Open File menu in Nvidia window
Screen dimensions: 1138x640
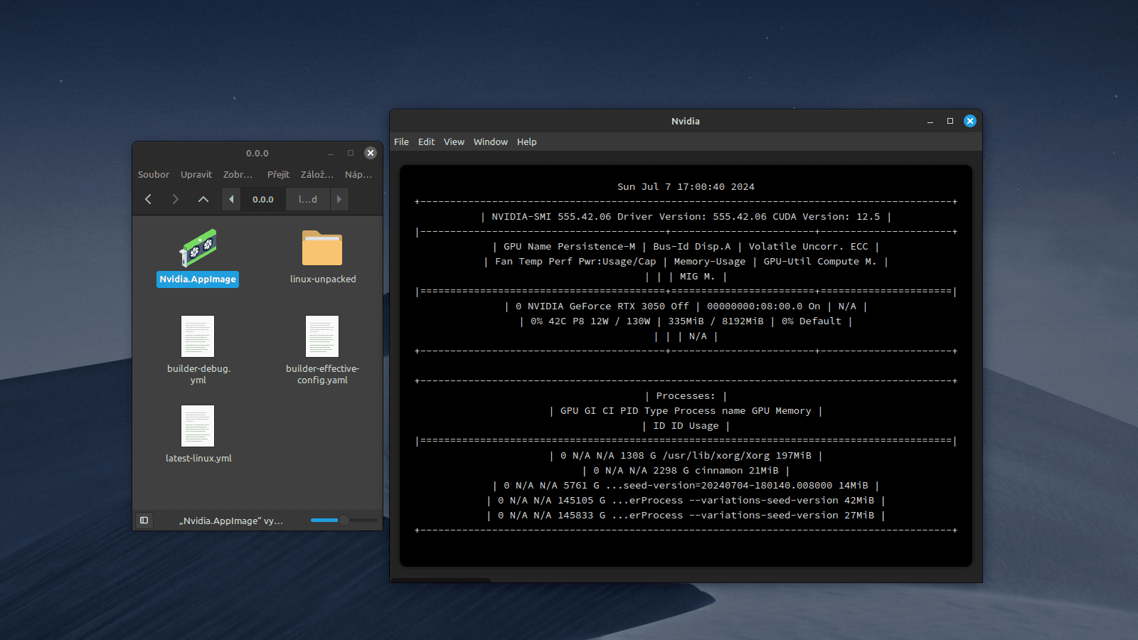point(401,142)
